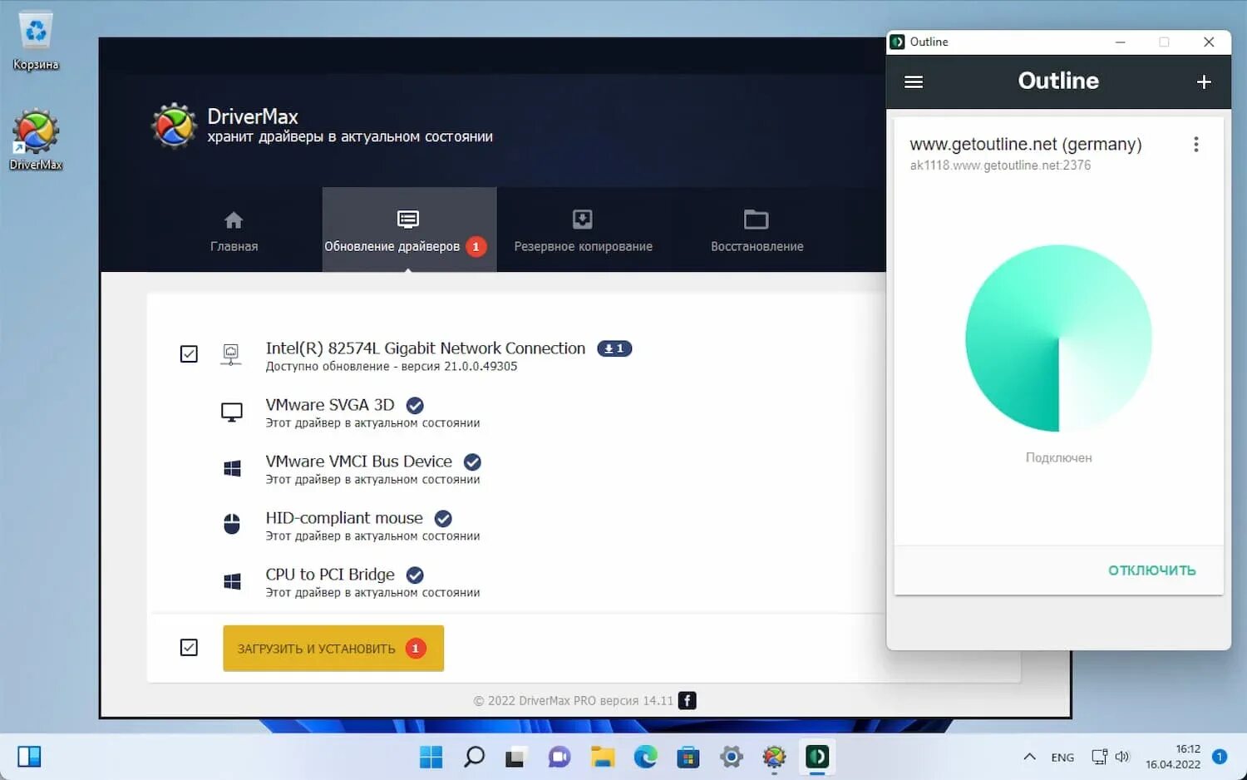Switch to the Главная tab

234,230
